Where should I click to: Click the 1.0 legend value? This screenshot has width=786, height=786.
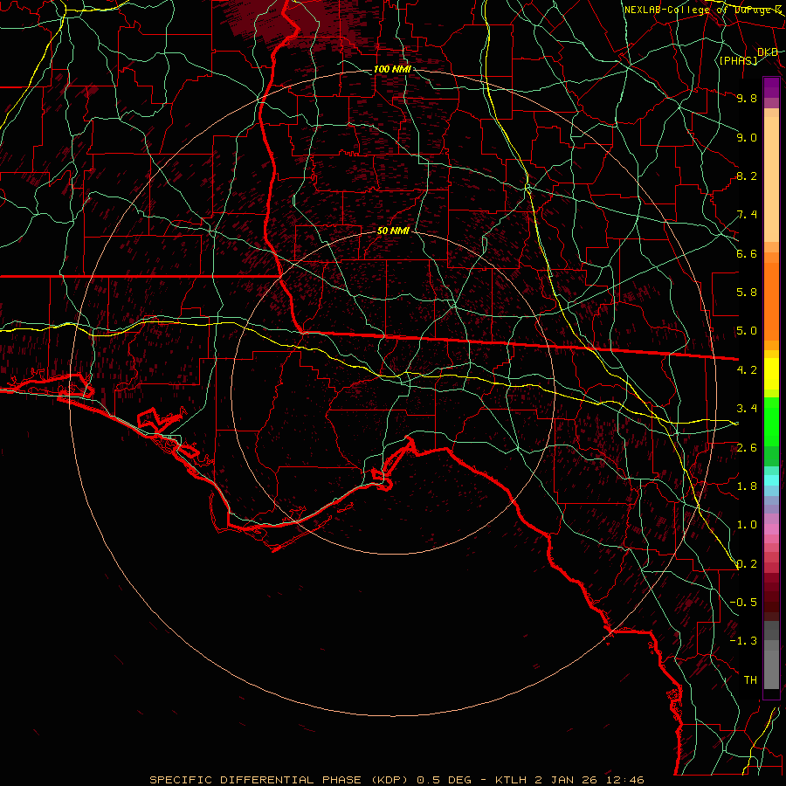coord(747,525)
